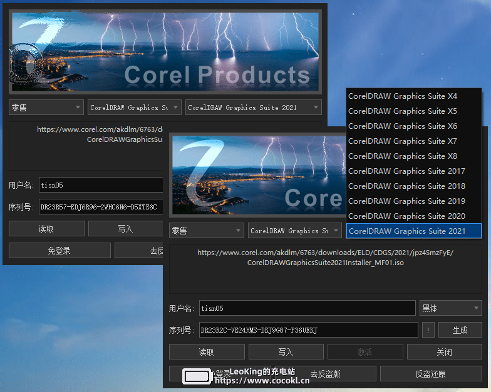Open CorelDRAW Graphics Su product dropdown in front window
The image size is (491, 392).
click(294, 231)
